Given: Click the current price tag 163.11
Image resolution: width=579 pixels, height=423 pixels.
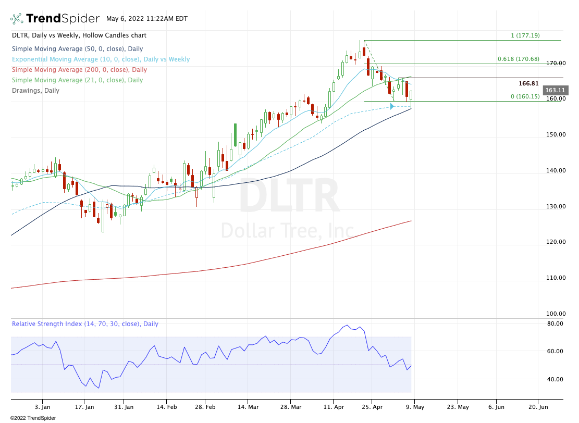Looking at the screenshot, I should (x=556, y=90).
